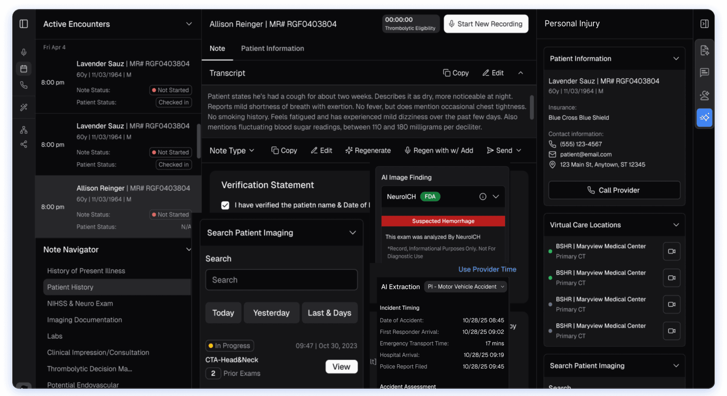Viewport: 727px width, 396px height.
Task: Select the magic wand icon in sidebar
Action: click(x=24, y=107)
